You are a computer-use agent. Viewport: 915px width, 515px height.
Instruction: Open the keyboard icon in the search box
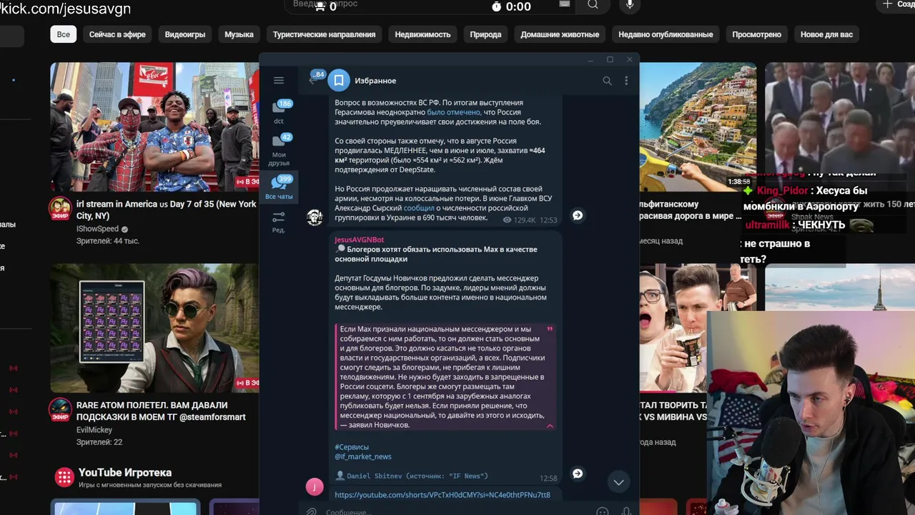click(x=565, y=4)
